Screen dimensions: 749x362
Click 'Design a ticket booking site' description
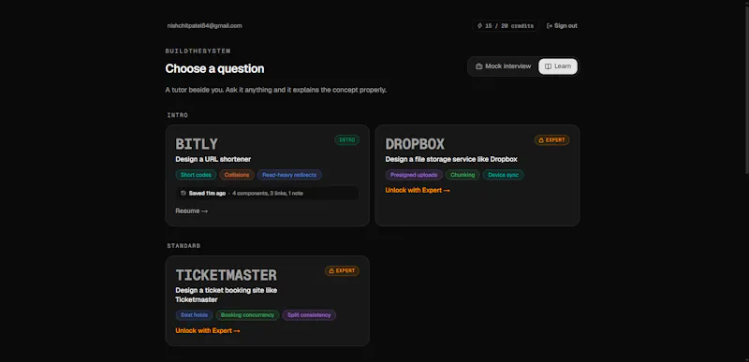[x=227, y=295]
